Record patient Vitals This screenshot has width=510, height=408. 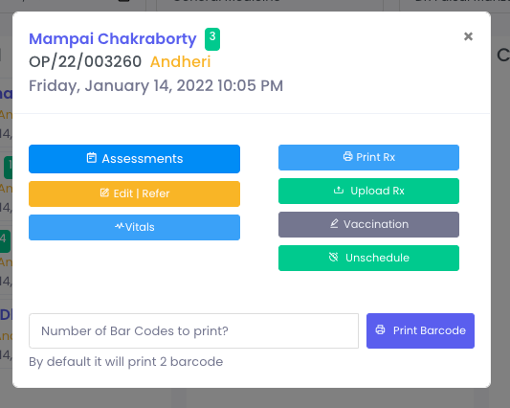pos(134,227)
